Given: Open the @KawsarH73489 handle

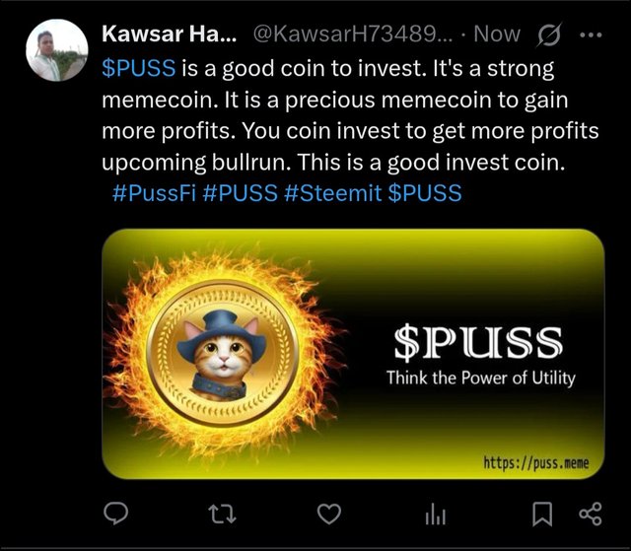Looking at the screenshot, I should [x=353, y=34].
